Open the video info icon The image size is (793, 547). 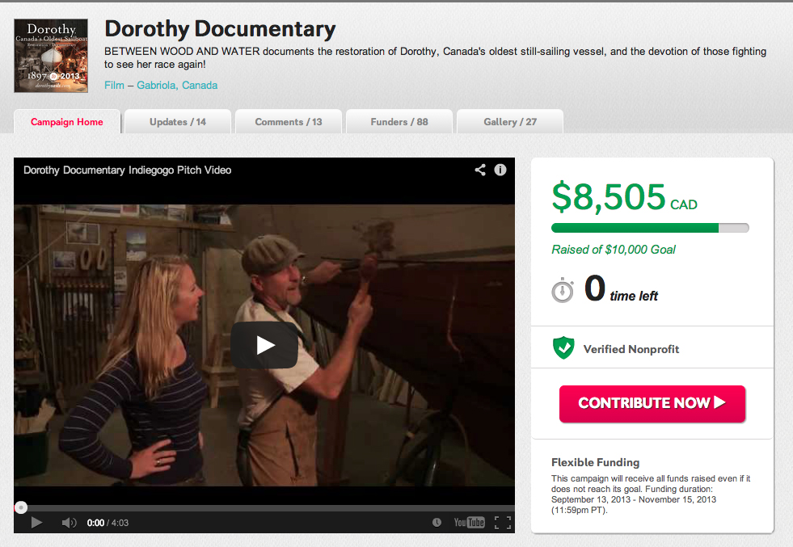click(x=500, y=170)
